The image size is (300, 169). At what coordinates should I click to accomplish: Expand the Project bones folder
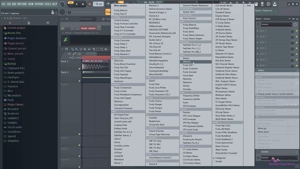coord(15,104)
